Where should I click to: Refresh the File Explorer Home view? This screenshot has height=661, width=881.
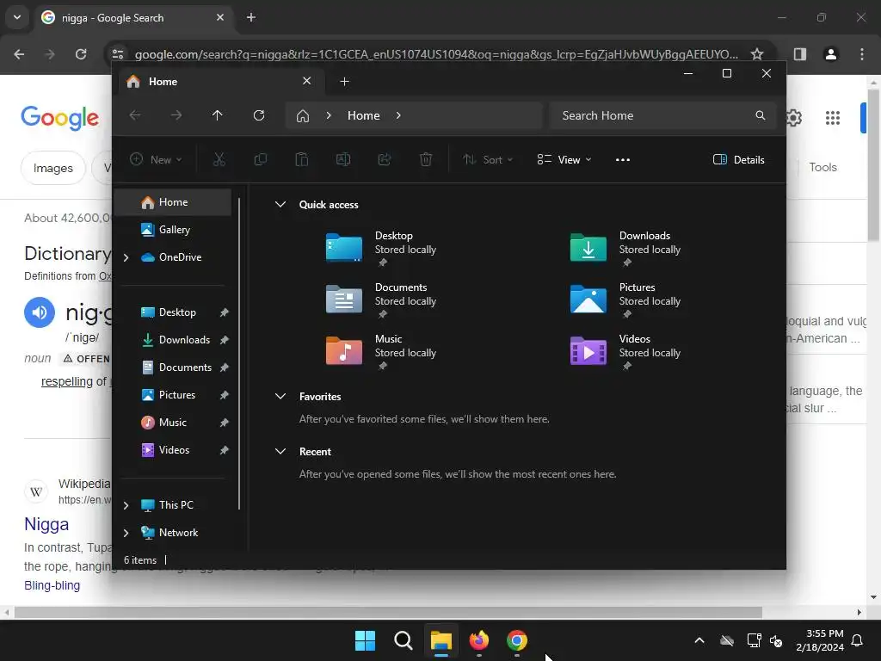(259, 115)
